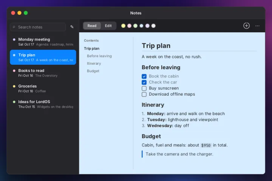Image resolution: width=272 pixels, height=181 pixels.
Task: Click the Itinerary section heading
Action: coord(153,105)
